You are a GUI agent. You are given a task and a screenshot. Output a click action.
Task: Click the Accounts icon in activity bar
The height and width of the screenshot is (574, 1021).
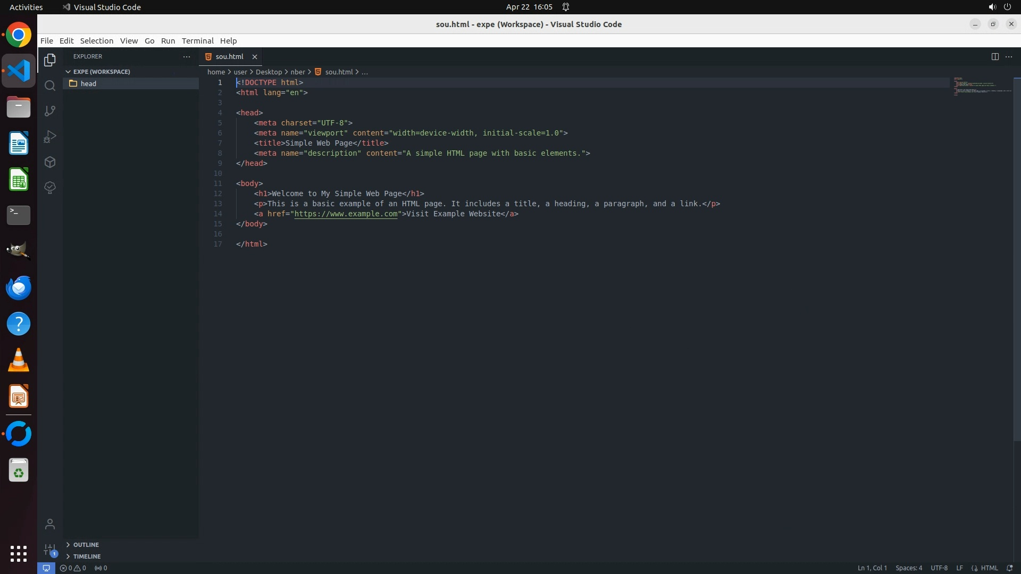[50, 525]
